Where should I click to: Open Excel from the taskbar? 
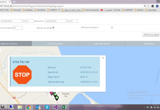[64, 107]
